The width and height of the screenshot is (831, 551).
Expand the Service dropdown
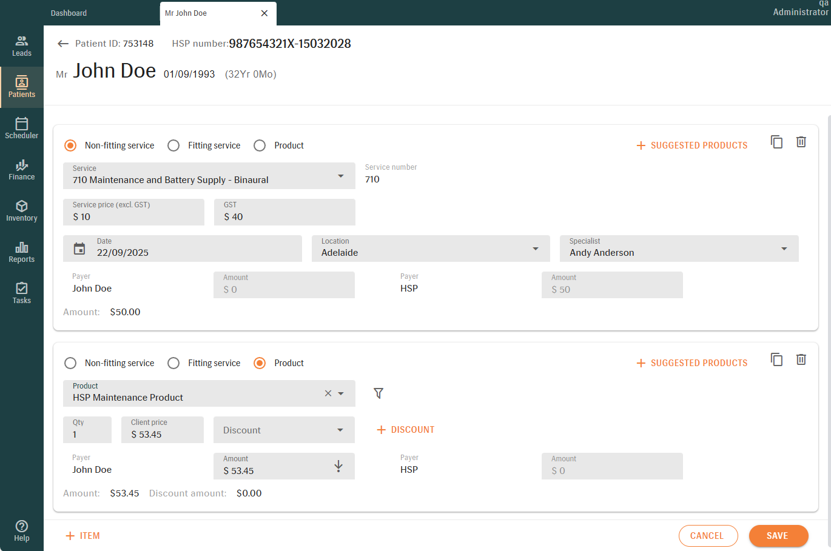point(340,176)
